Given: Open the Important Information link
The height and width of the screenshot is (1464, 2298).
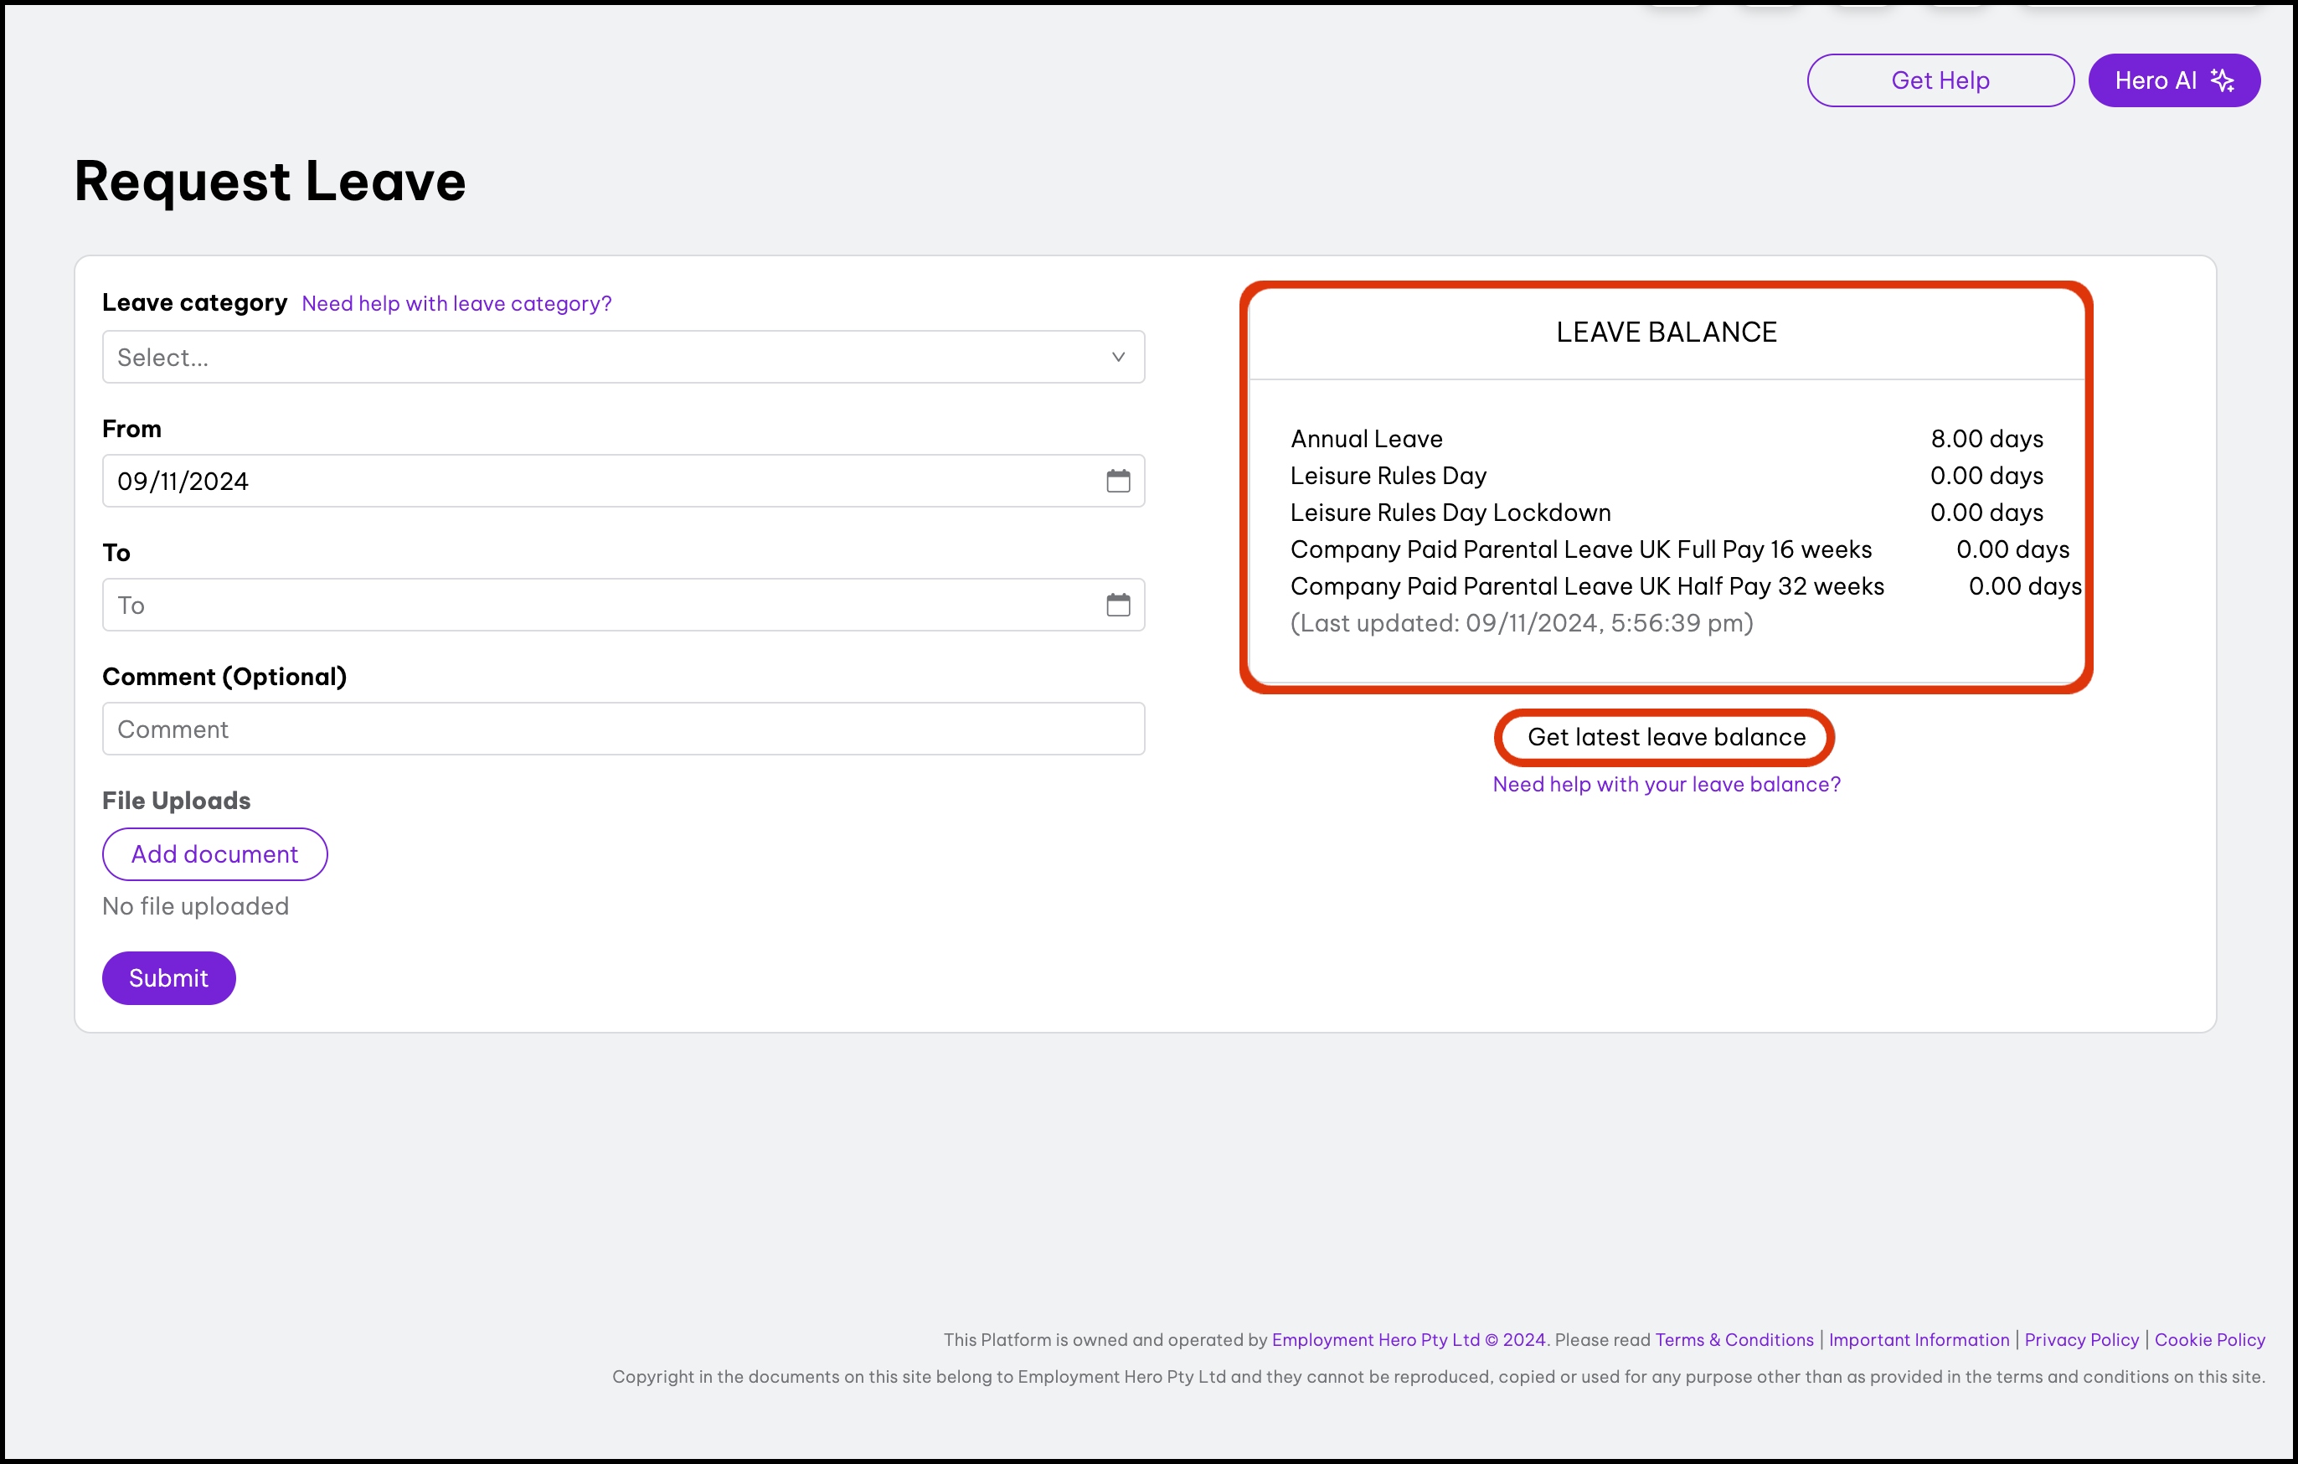Looking at the screenshot, I should 1919,1340.
